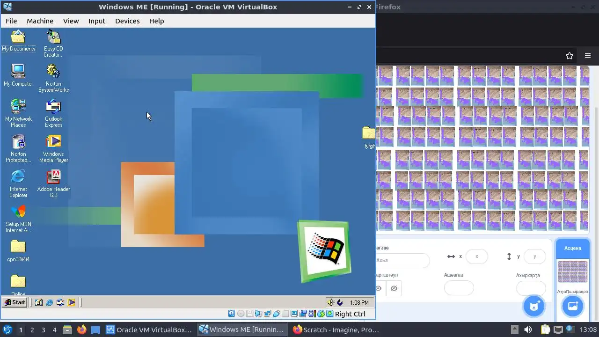Open Easy CD Creator icon
Viewport: 599px width, 337px height.
[53, 44]
